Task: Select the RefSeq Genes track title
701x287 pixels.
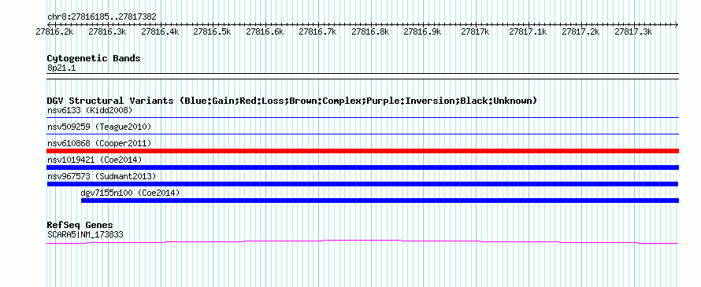Action: coord(80,225)
